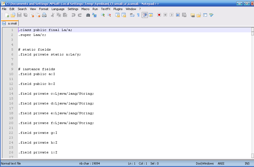Click the Zoom In magnifier icon
This screenshot has height=167, width=254.
click(x=103, y=15)
